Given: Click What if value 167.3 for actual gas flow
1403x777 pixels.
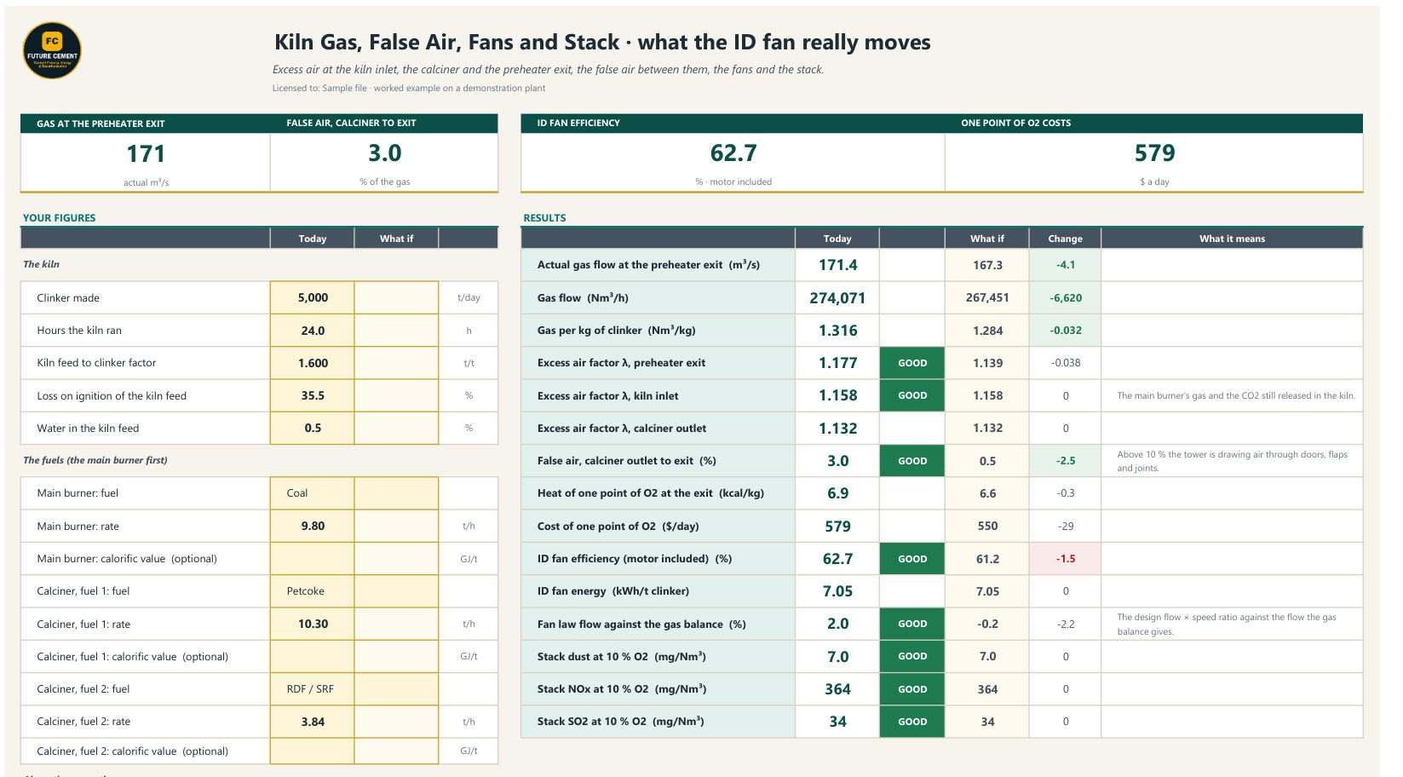Looking at the screenshot, I should [987, 265].
